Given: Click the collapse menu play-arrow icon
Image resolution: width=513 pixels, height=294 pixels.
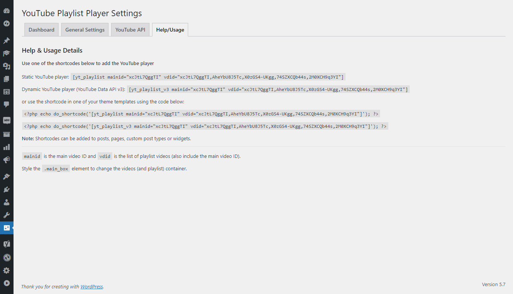Looking at the screenshot, I should pyautogui.click(x=7, y=283).
